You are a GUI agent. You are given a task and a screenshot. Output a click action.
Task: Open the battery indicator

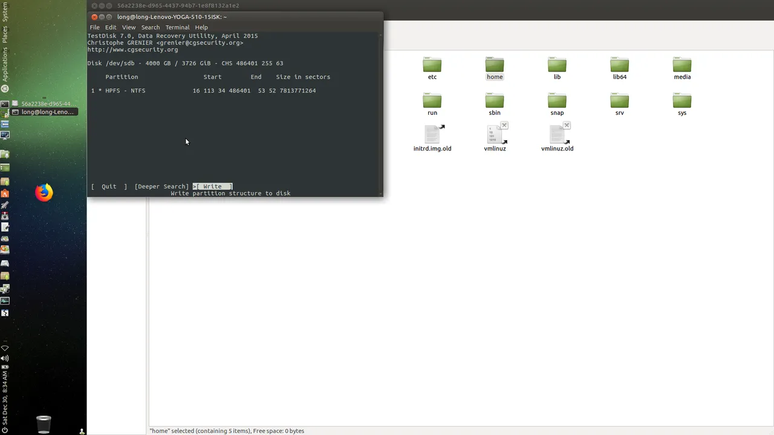[x=5, y=367]
